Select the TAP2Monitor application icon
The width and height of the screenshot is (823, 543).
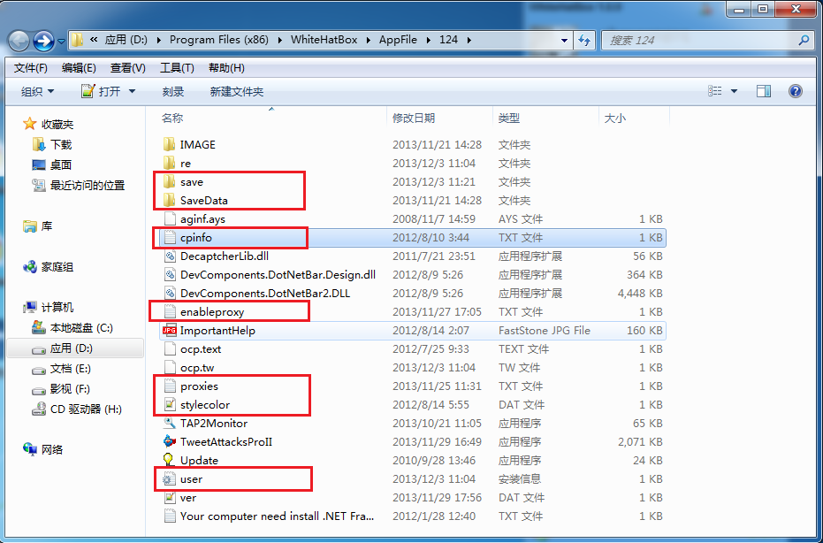(170, 423)
